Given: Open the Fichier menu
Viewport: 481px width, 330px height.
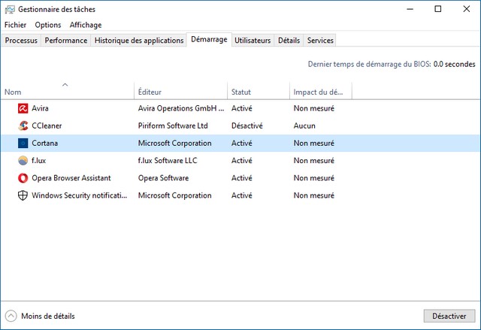Looking at the screenshot, I should coord(15,25).
